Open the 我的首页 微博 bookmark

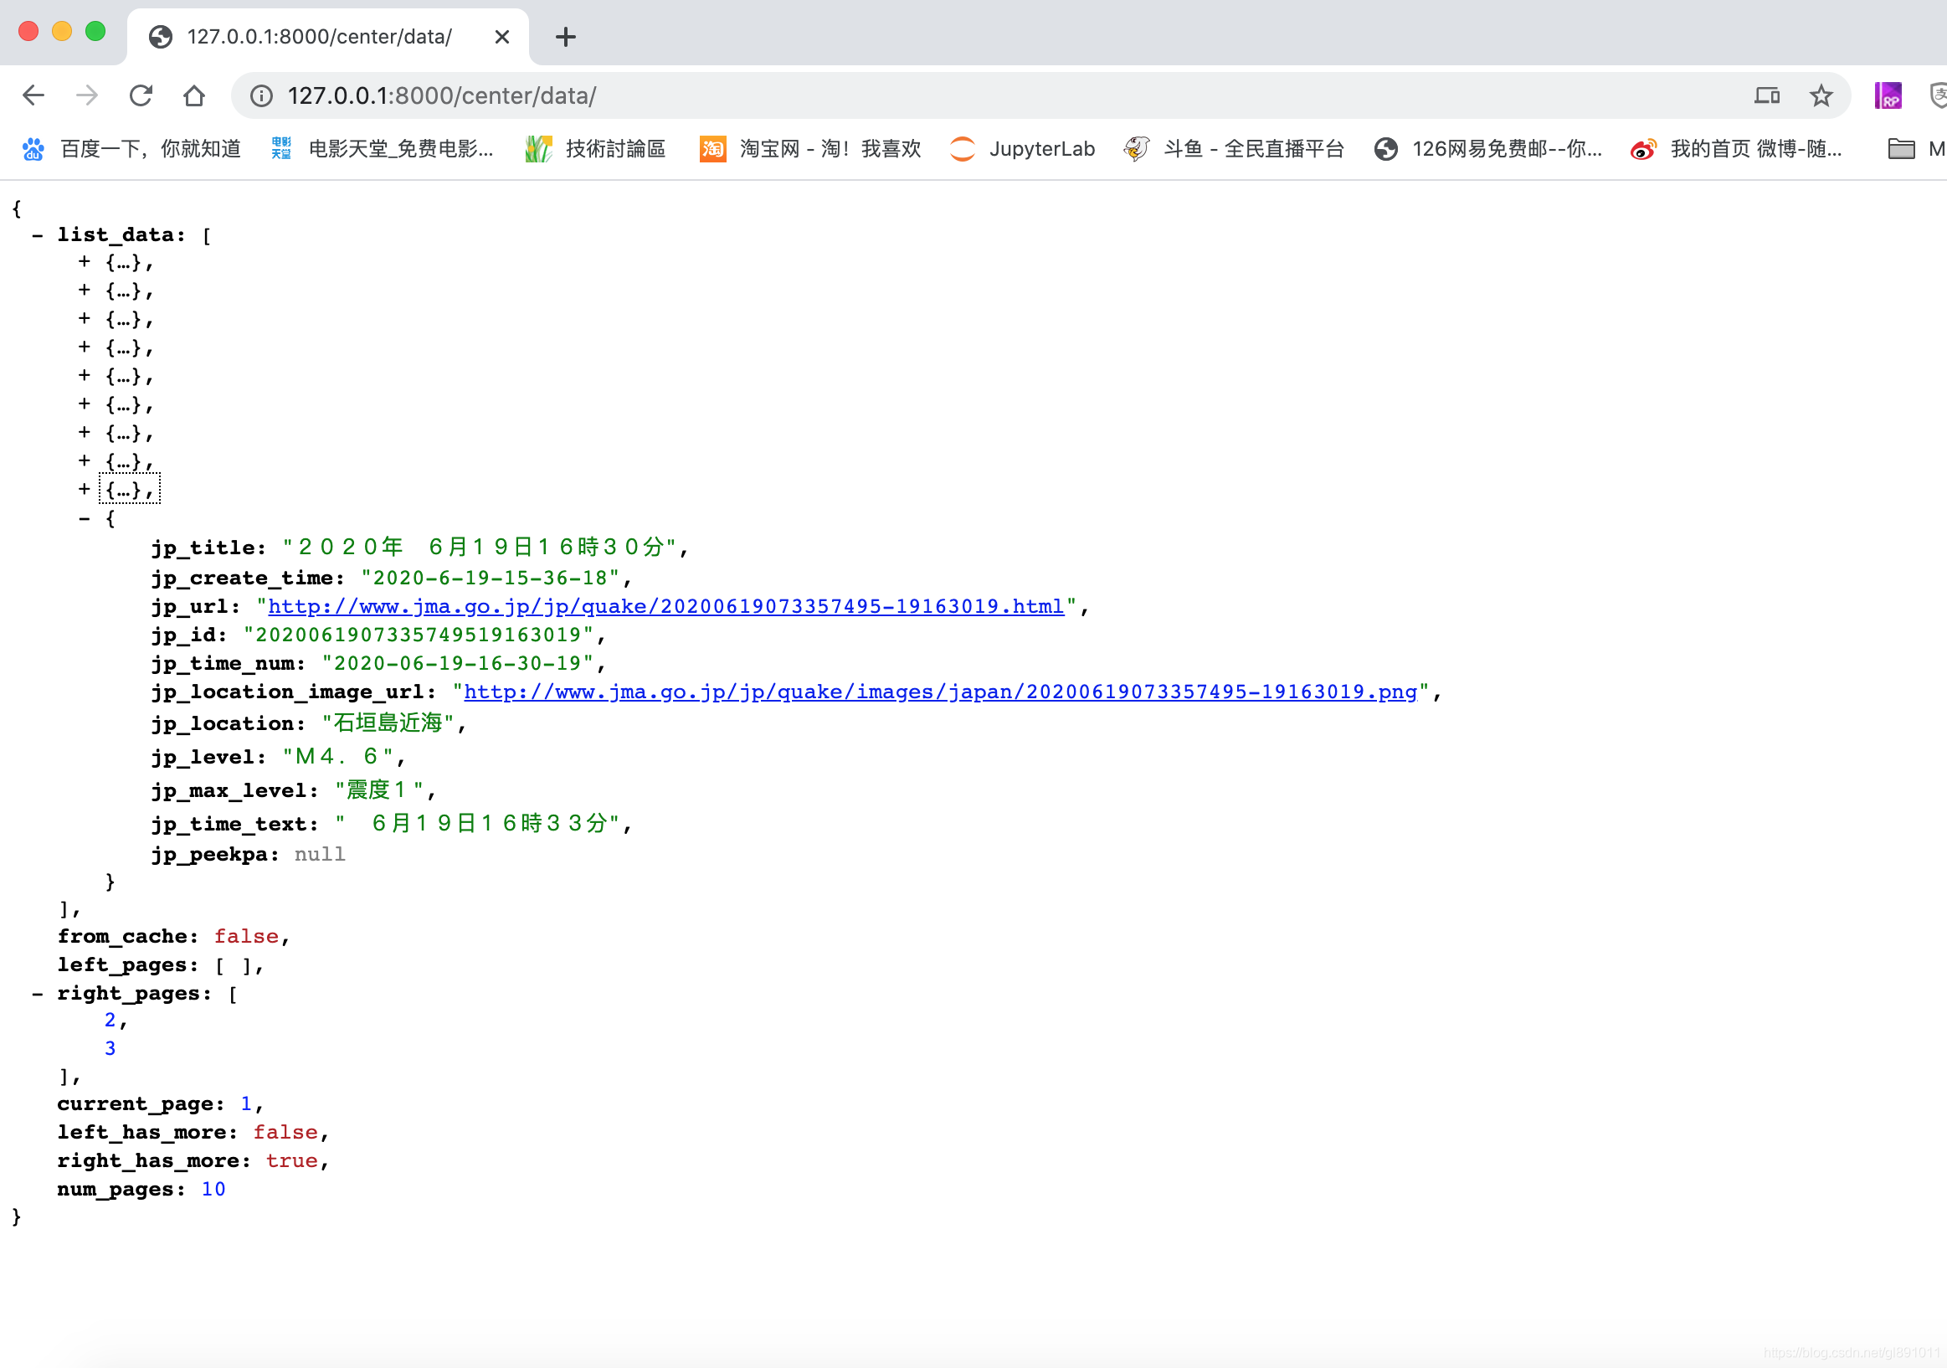pyautogui.click(x=1736, y=149)
